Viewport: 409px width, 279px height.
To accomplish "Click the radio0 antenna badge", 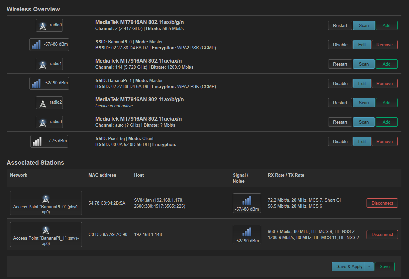I will coord(49,25).
